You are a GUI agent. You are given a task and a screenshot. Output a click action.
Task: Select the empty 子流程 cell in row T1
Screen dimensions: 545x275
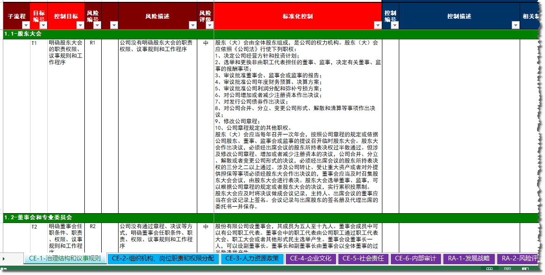pyautogui.click(x=17, y=126)
